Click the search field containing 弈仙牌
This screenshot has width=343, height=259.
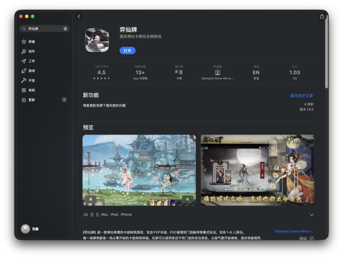(x=44, y=29)
